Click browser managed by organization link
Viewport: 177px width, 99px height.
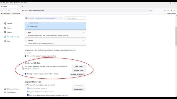[42, 18]
